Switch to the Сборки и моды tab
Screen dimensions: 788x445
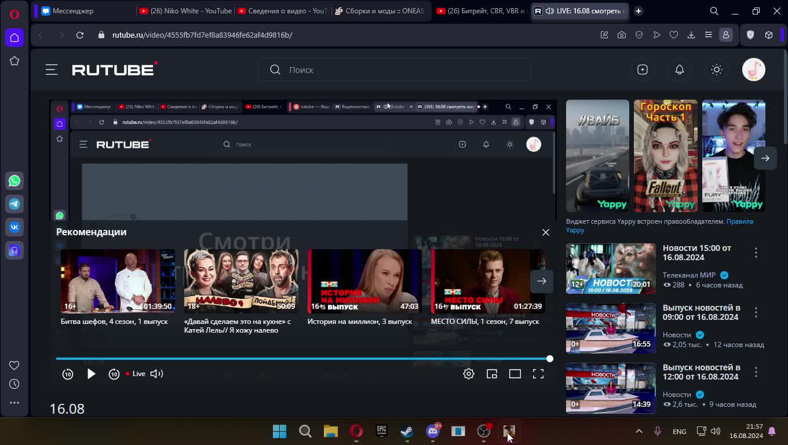point(380,10)
